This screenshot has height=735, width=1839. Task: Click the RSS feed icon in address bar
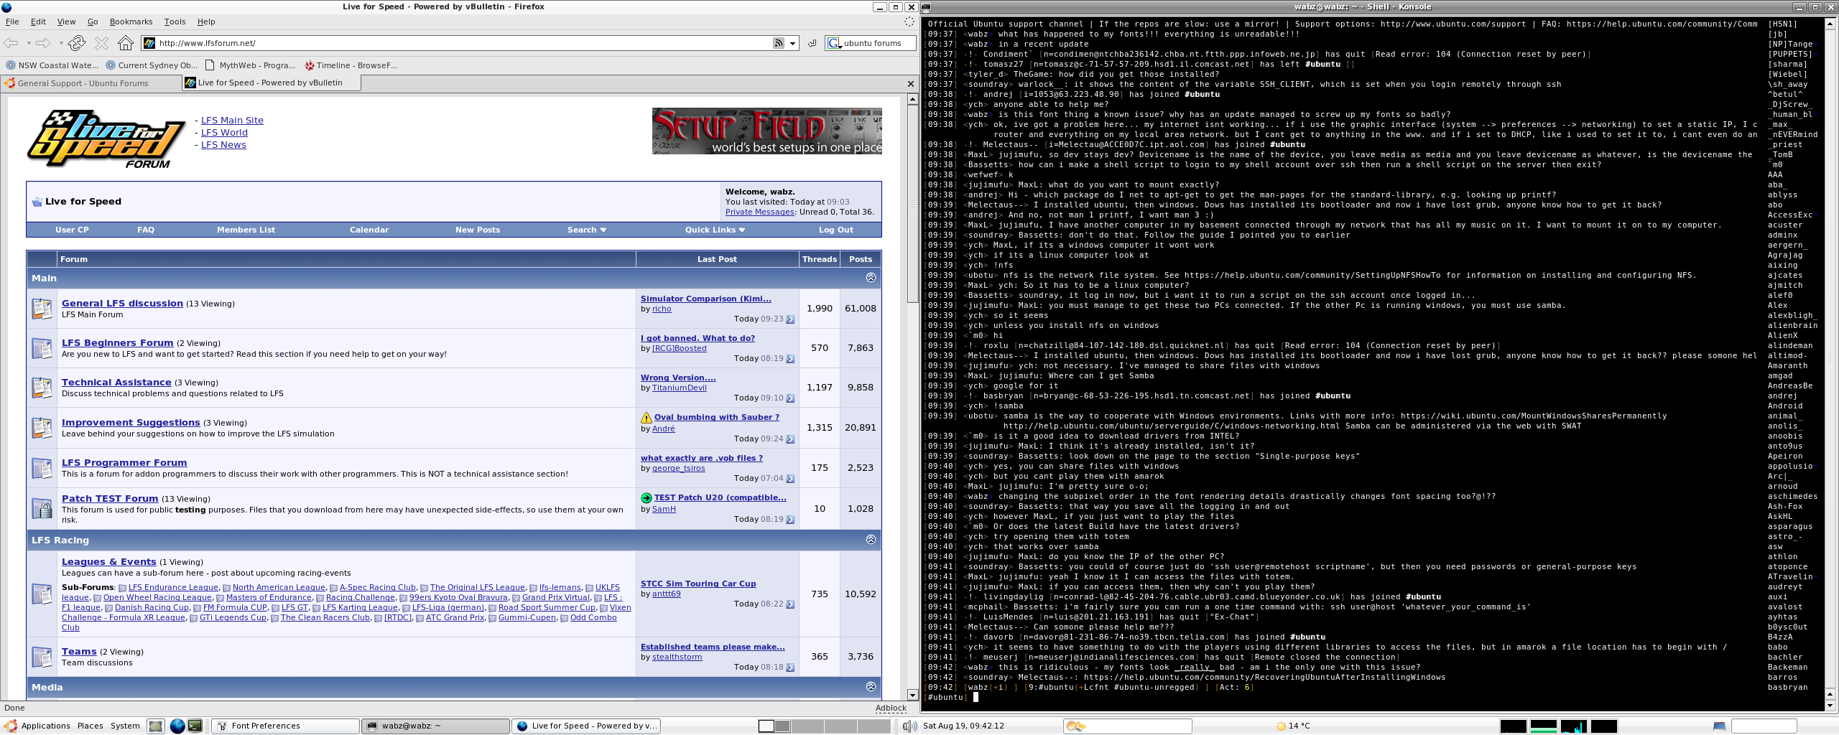point(778,43)
